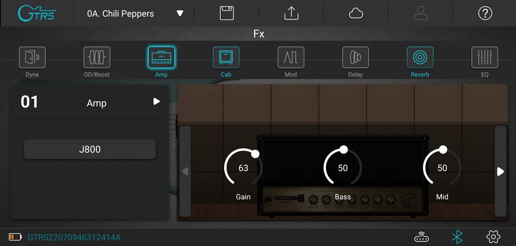Click the "Reverb" label text
This screenshot has height=246, width=516.
pos(420,75)
